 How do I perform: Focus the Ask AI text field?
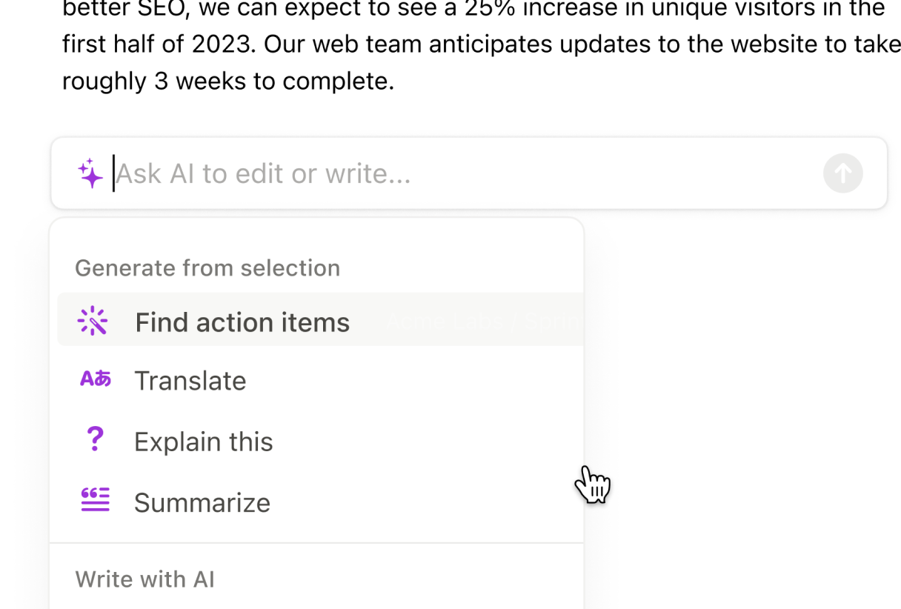(x=459, y=173)
